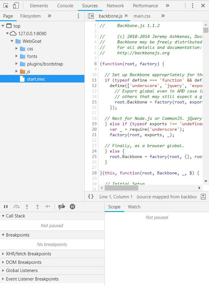Hide the navigator sidebar icon
Image resolution: width=209 pixels, height=286 pixels.
[91, 16]
